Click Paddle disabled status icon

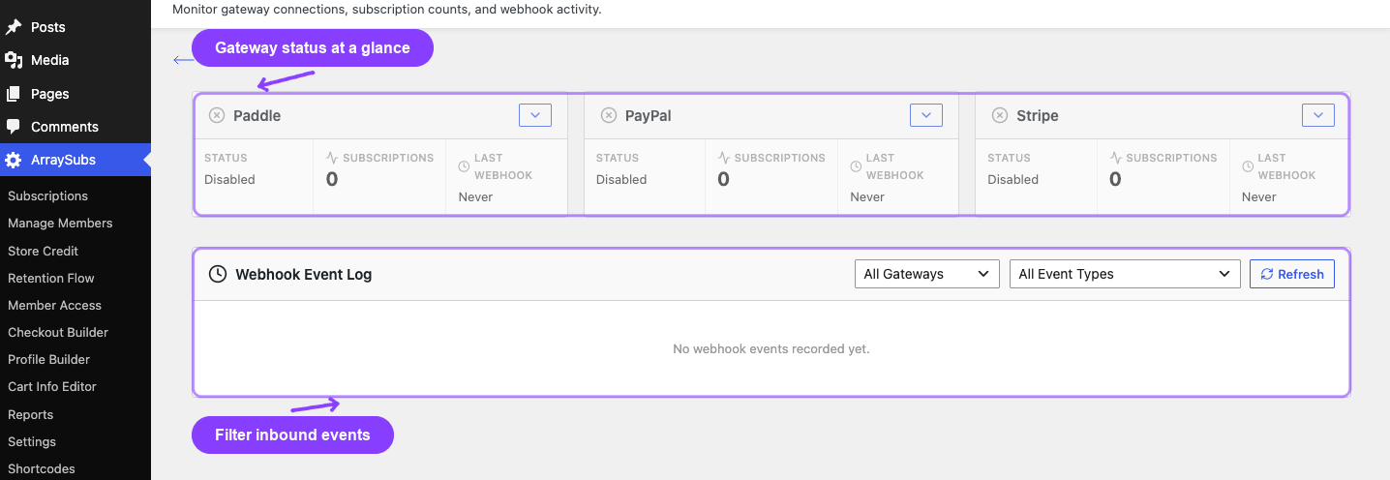217,115
